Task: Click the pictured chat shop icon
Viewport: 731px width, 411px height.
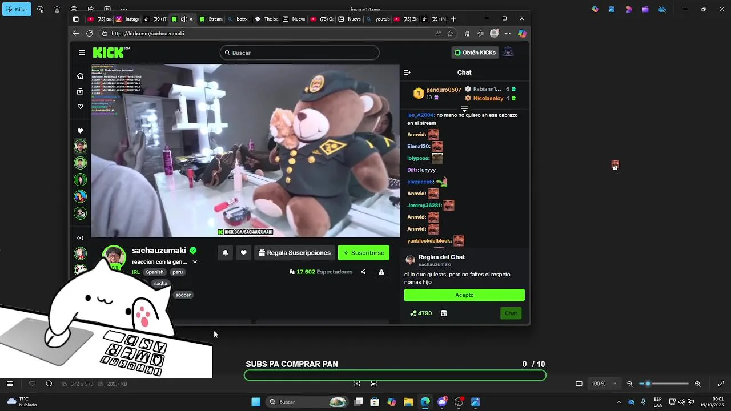Action: (444, 313)
